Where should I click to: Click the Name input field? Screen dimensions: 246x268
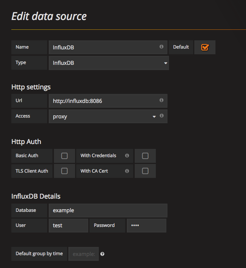point(108,47)
